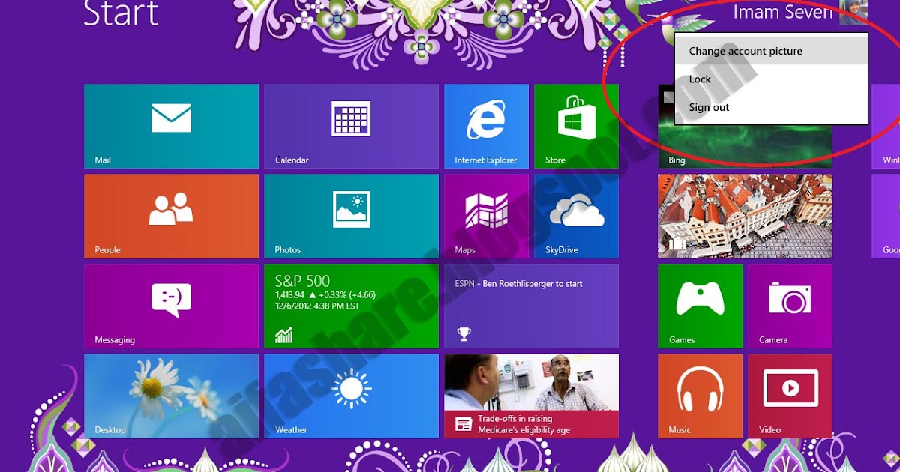Click the 12/6/2012 4:38 PM EST timestamp
900x472 pixels.
(x=317, y=306)
